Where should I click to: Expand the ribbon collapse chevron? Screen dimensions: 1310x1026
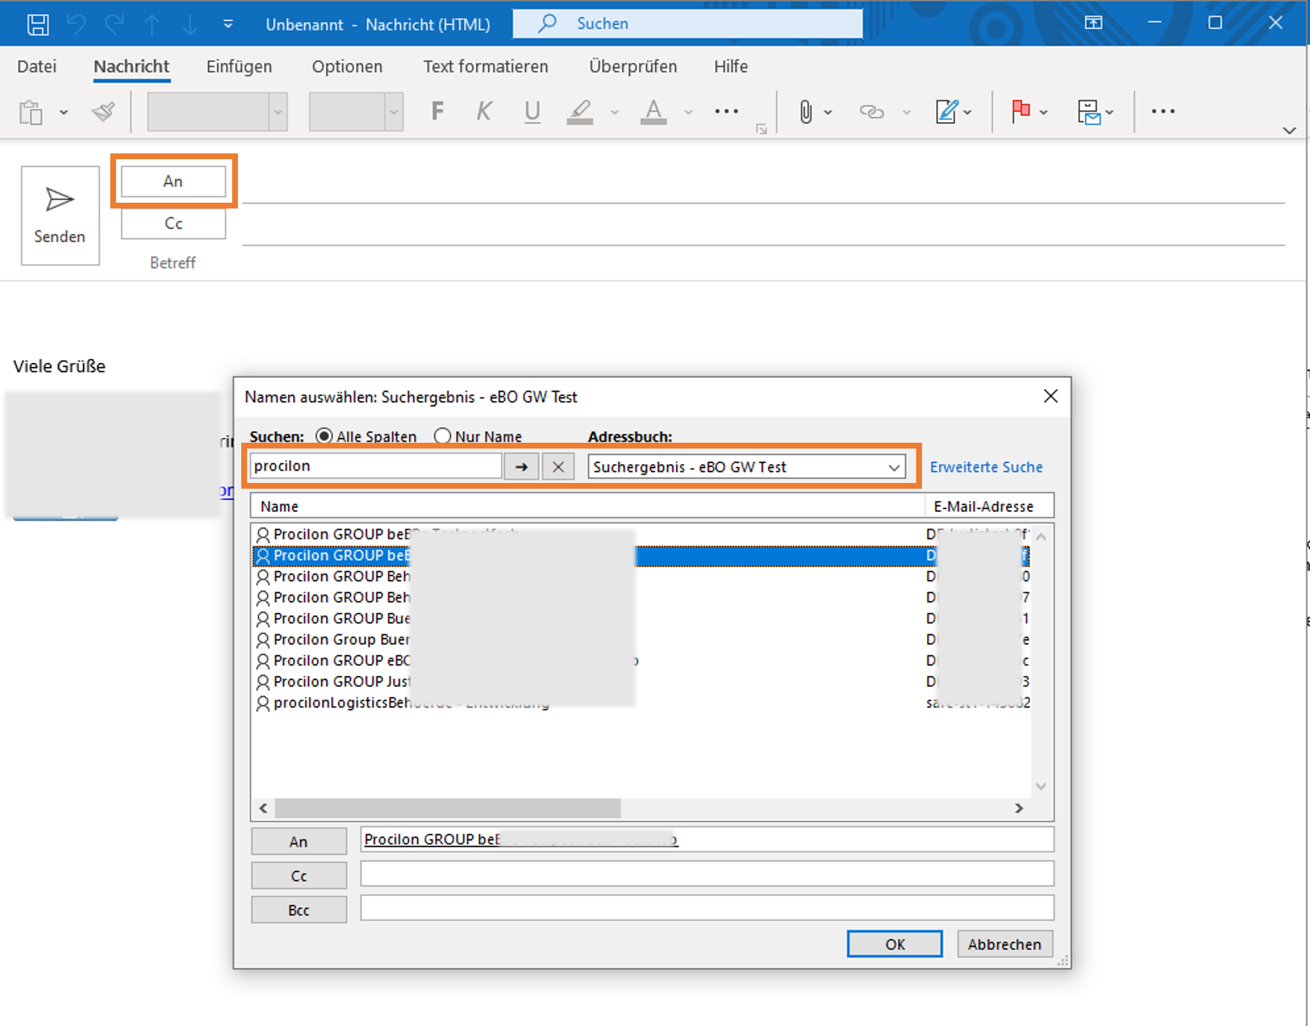coord(1289,130)
